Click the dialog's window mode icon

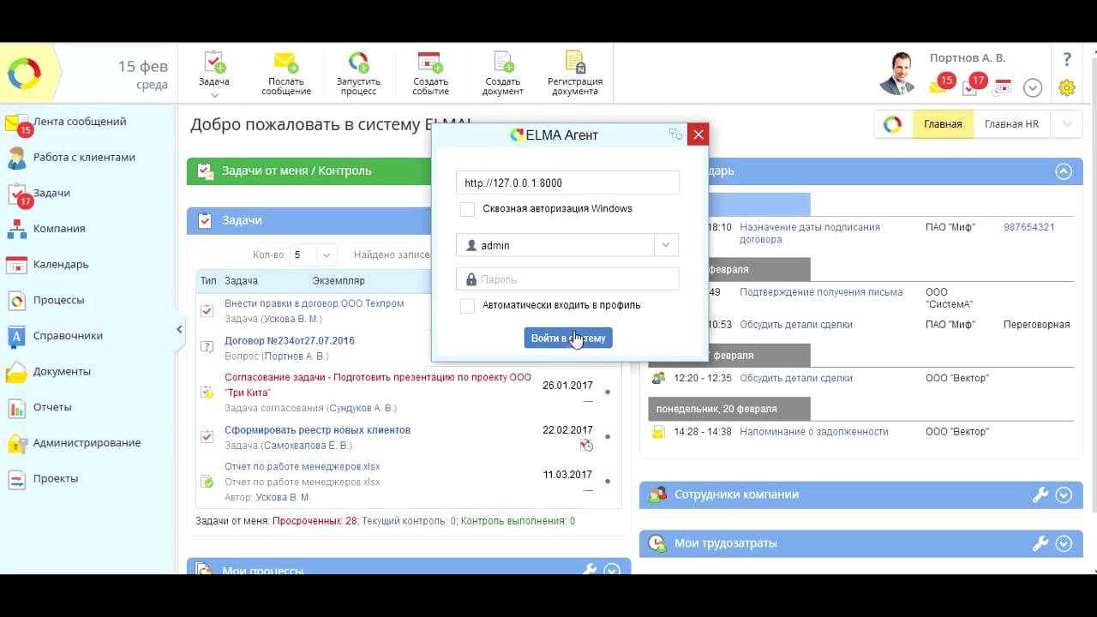tap(675, 135)
